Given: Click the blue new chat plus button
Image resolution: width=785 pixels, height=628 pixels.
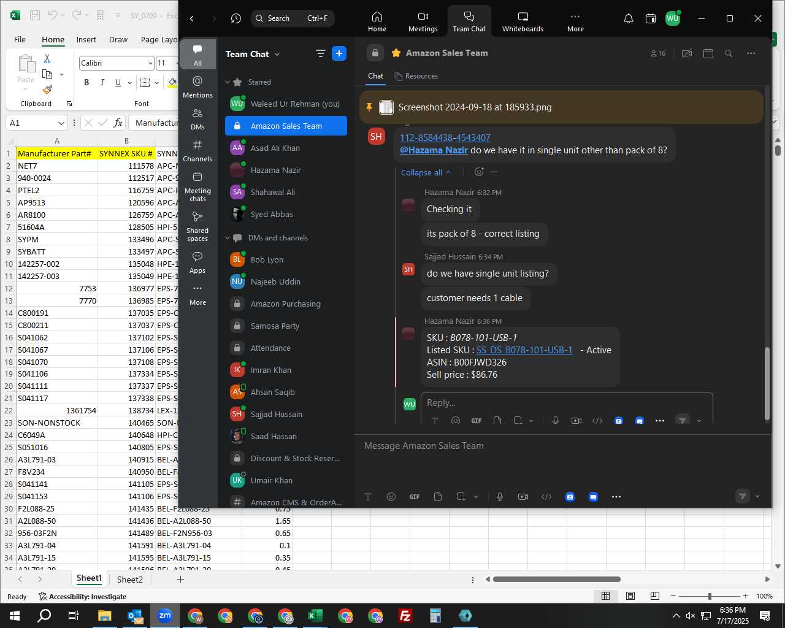Looking at the screenshot, I should (339, 53).
